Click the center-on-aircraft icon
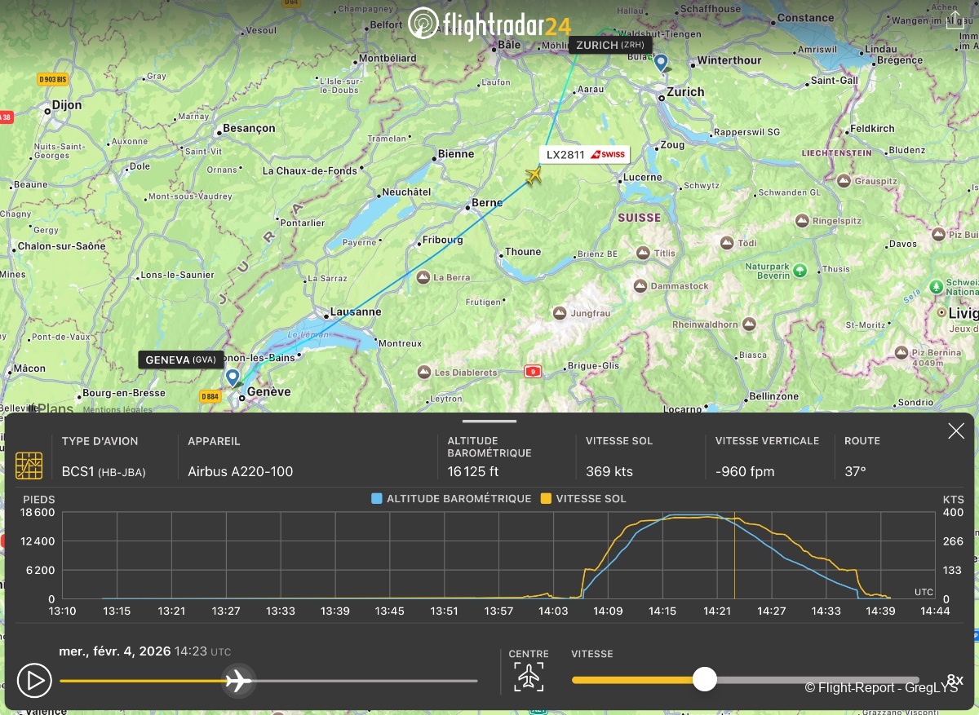Screen dimensions: 979x715 click(x=529, y=677)
